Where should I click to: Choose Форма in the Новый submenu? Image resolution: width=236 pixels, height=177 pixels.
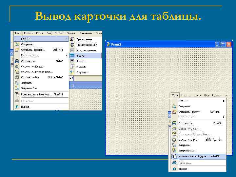point(86,56)
